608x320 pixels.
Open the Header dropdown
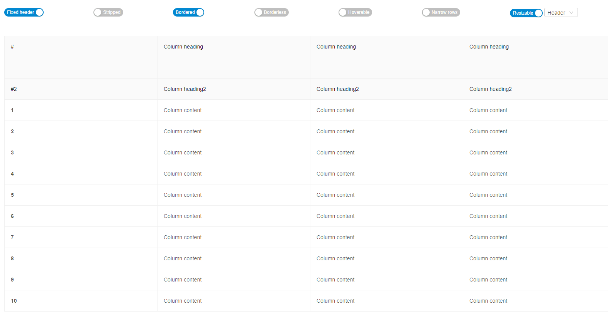(561, 13)
